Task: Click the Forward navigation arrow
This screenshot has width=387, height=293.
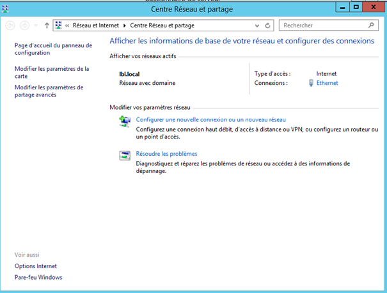Action: click(24, 26)
